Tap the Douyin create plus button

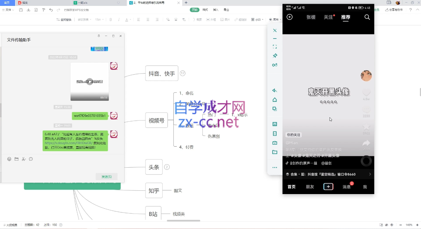point(328,186)
